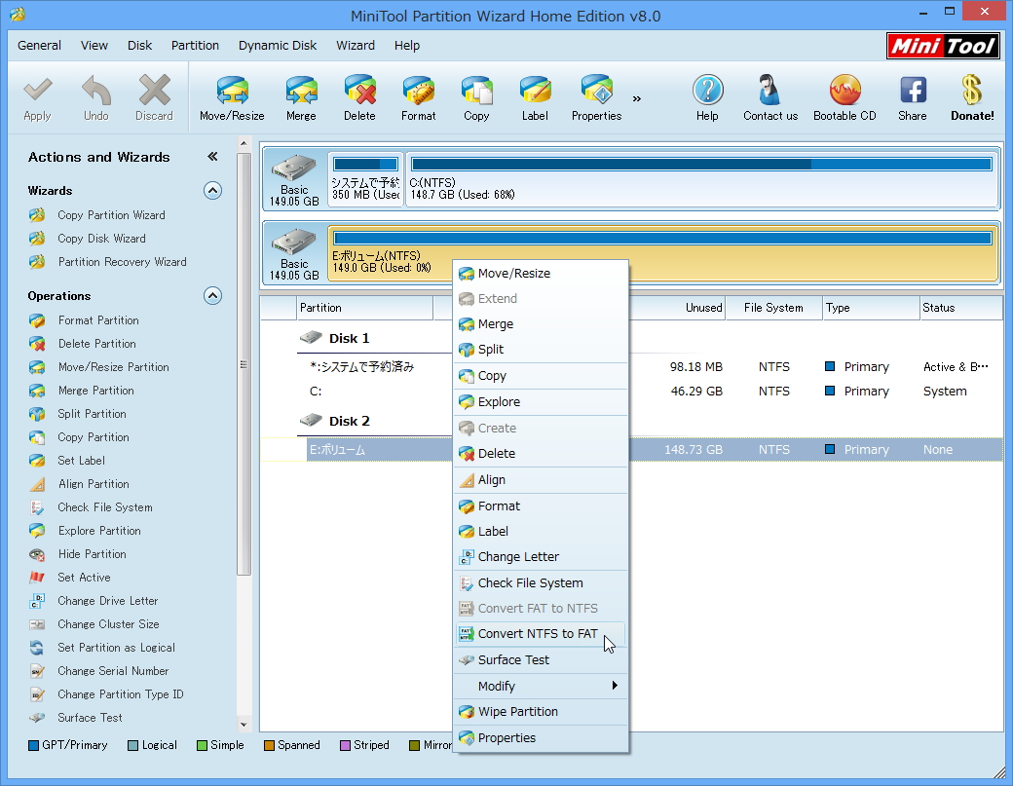1013x786 pixels.
Task: Click Change Cluster Size operation
Action: 108,624
